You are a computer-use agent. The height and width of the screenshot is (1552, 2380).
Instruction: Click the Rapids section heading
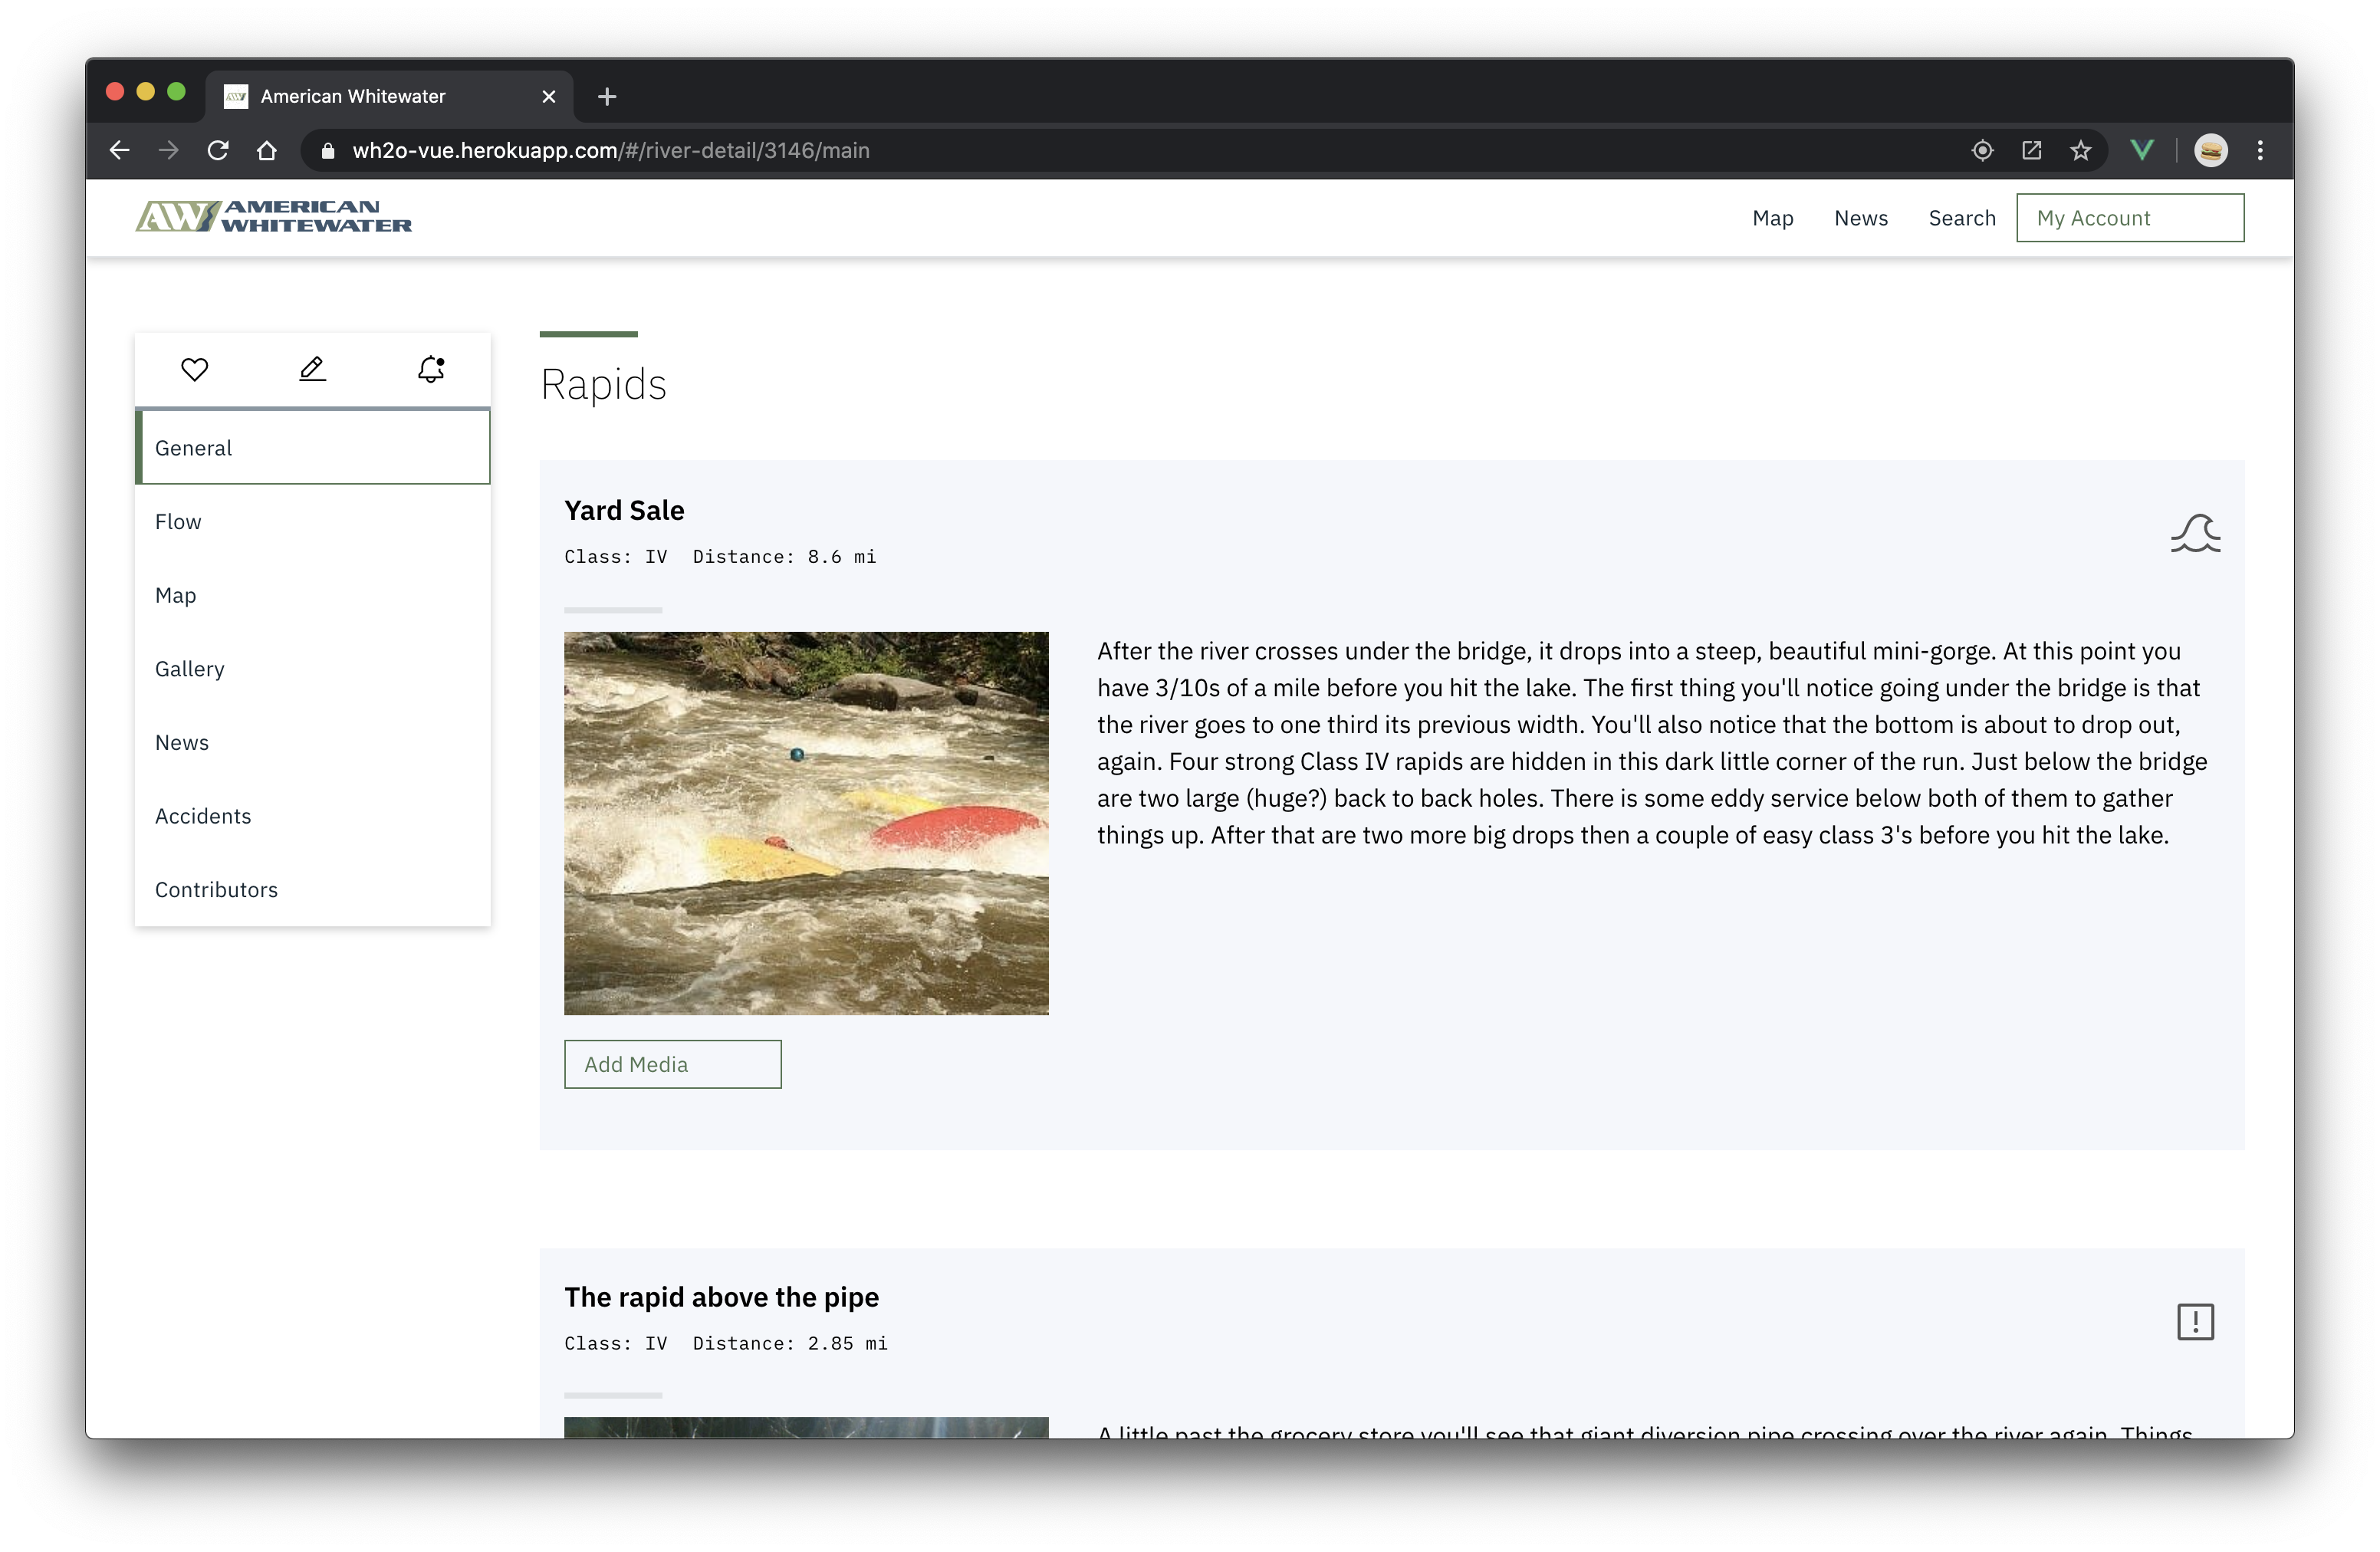tap(603, 385)
